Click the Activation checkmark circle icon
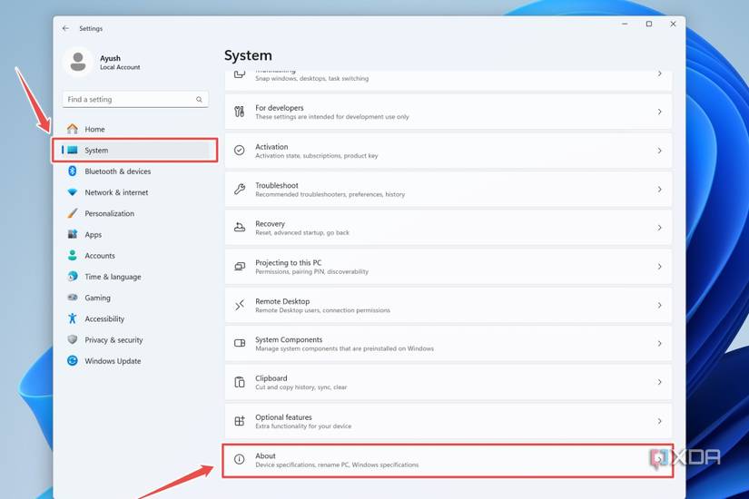Viewport: 749px width, 499px height. [x=240, y=151]
